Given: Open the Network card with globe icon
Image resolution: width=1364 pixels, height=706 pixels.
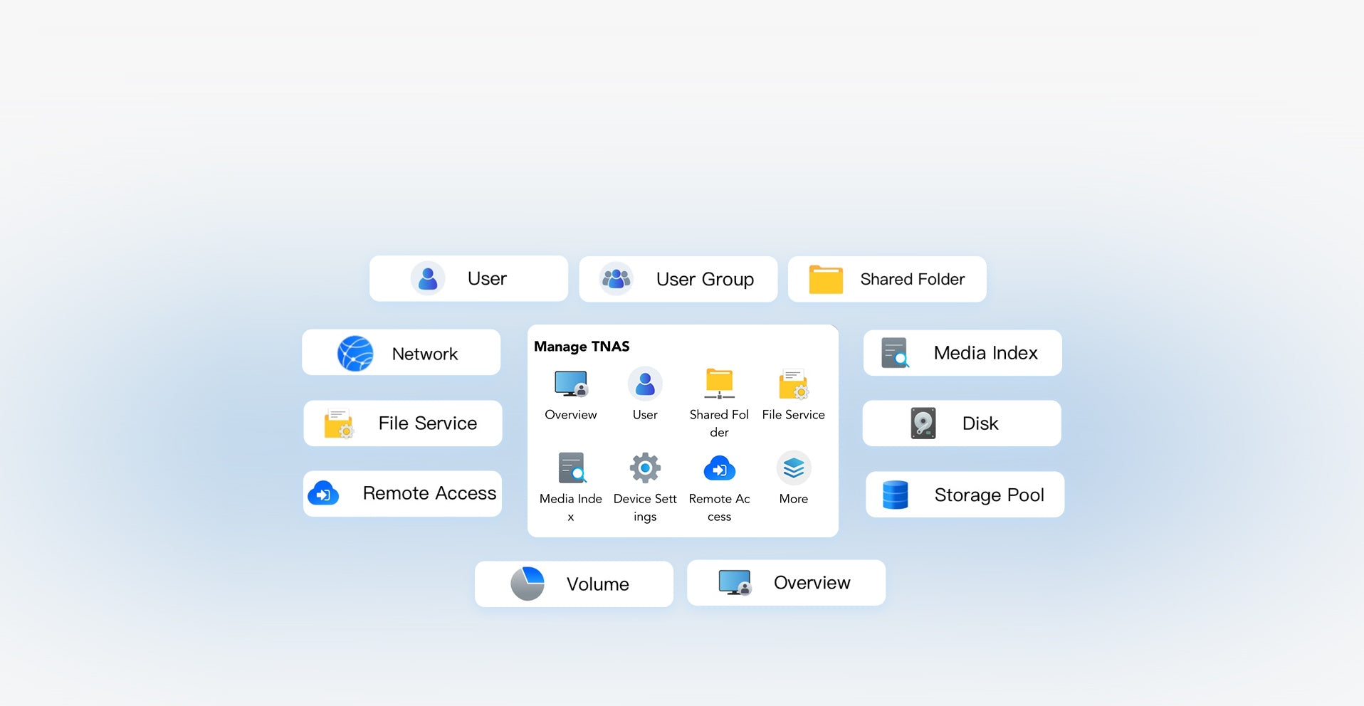Looking at the screenshot, I should (x=401, y=353).
